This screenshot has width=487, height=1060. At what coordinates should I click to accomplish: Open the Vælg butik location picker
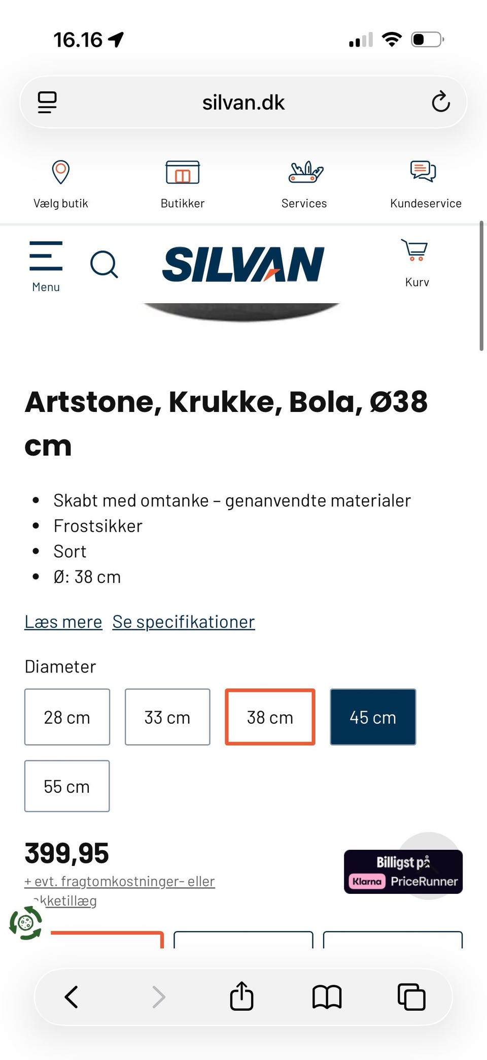[x=60, y=183]
